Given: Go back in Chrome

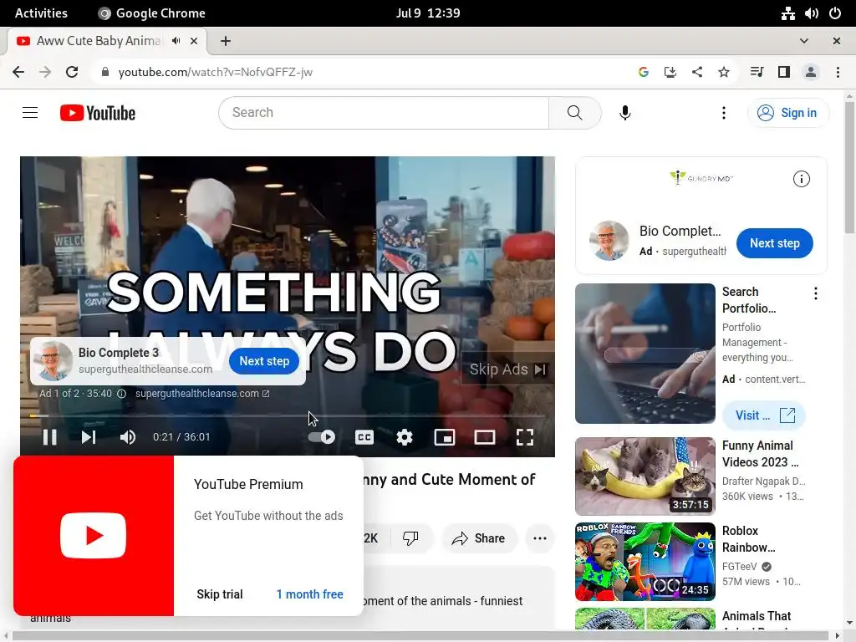Looking at the screenshot, I should pyautogui.click(x=18, y=72).
